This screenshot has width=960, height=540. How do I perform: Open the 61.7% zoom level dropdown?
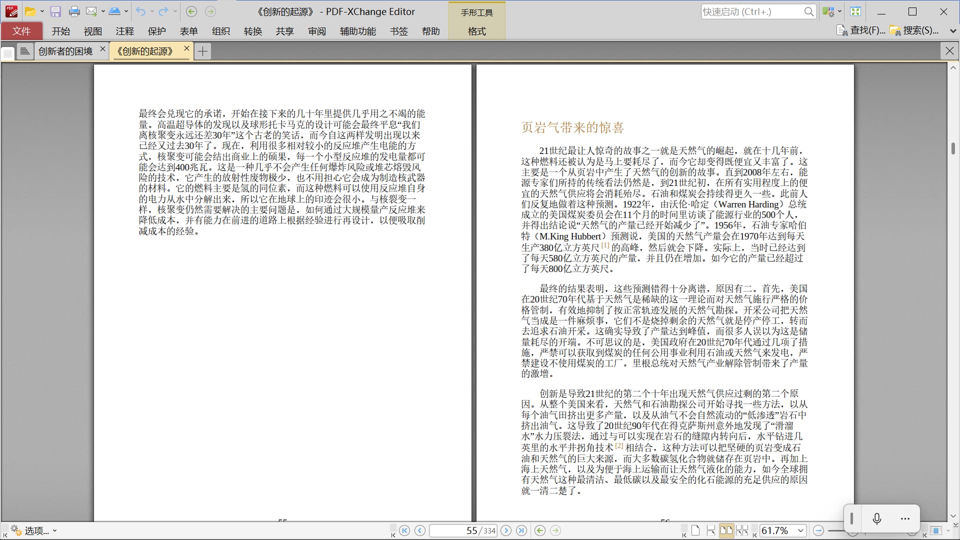(800, 530)
